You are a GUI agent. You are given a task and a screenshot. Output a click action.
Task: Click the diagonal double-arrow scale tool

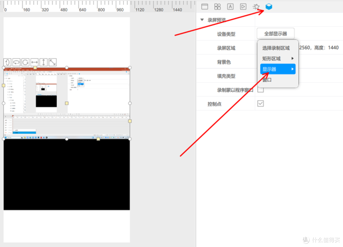pyautogui.click(x=52, y=62)
